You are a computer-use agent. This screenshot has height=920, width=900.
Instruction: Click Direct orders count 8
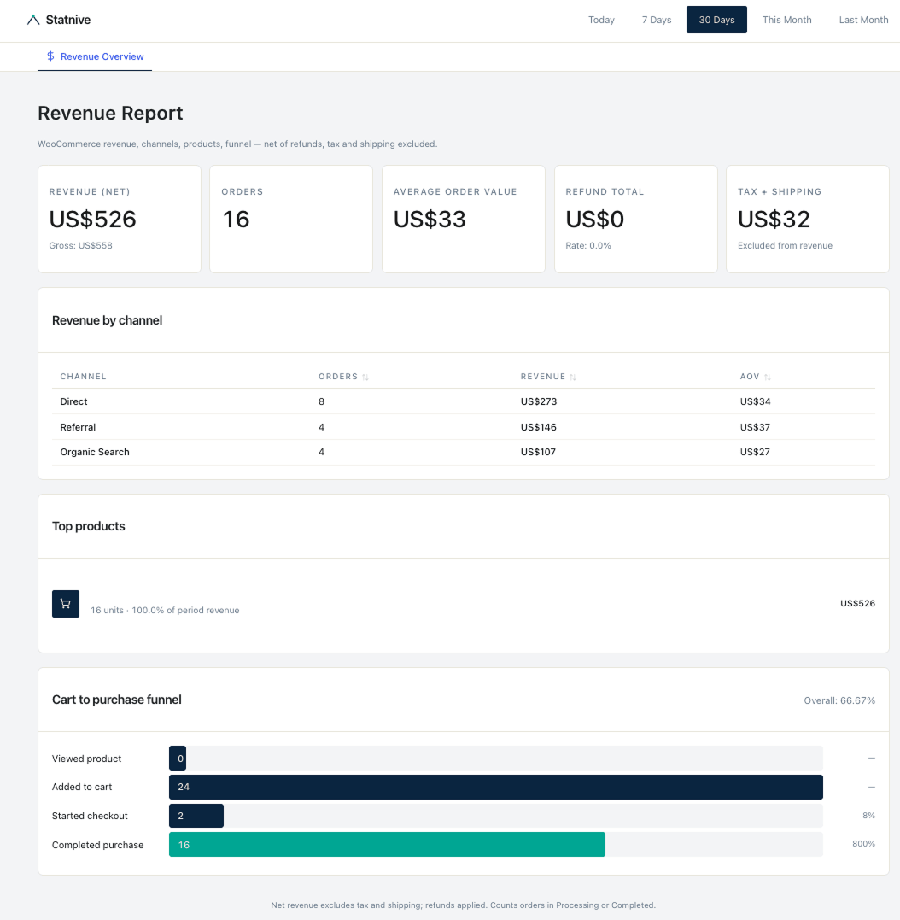coord(321,402)
